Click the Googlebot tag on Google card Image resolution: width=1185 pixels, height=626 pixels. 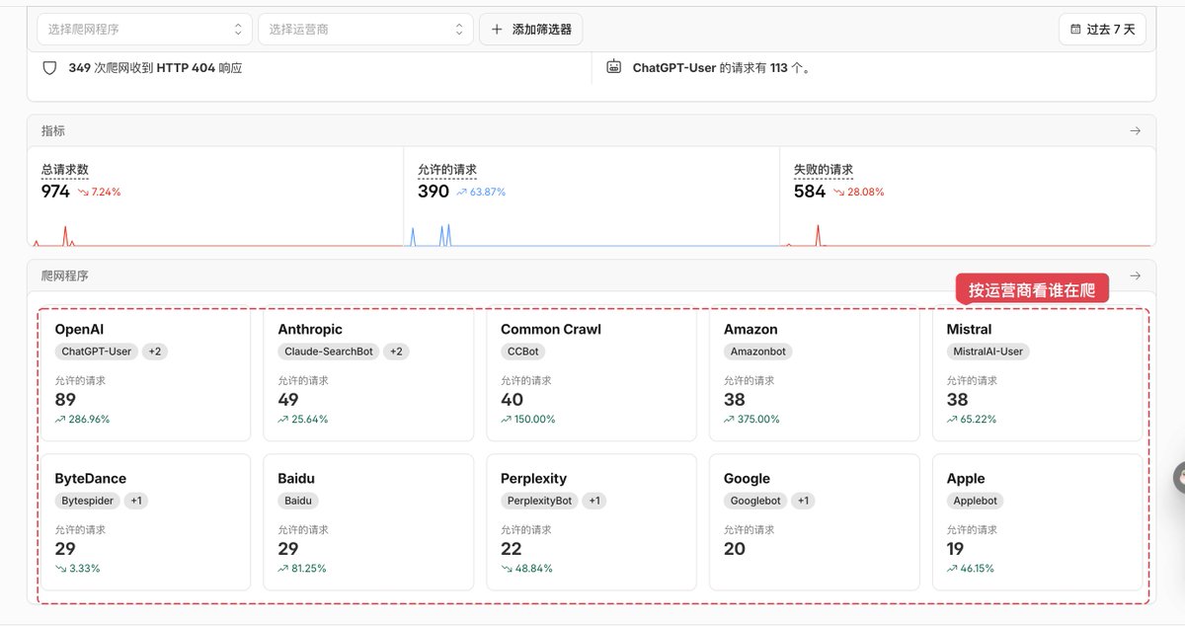click(755, 501)
